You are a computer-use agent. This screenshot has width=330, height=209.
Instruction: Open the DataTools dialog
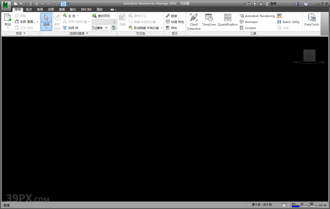312,20
